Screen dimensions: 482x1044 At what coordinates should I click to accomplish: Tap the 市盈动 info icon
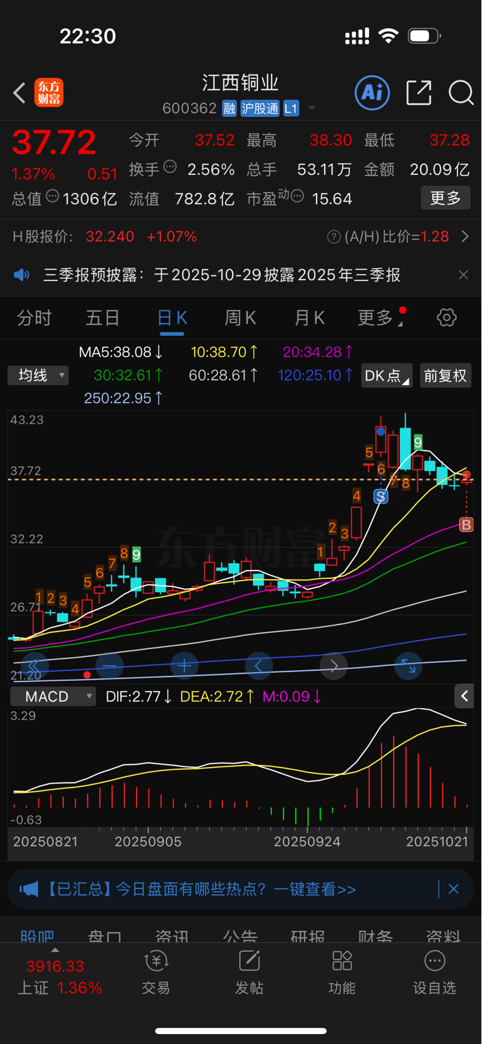tap(298, 196)
